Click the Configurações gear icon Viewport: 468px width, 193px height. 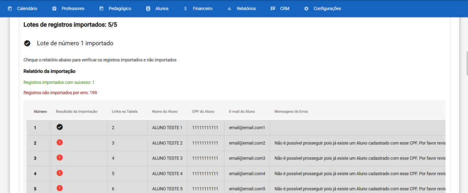tap(306, 9)
